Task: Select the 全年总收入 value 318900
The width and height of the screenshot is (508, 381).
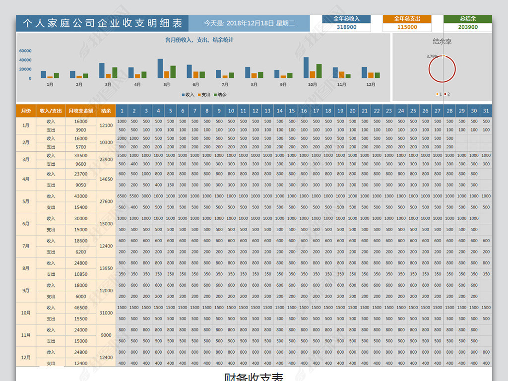Action: pyautogui.click(x=346, y=27)
